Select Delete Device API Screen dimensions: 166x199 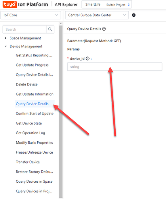pyautogui.click(x=27, y=84)
